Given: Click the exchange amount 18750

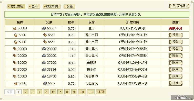Looking at the screenshot, I should tap(52, 76).
